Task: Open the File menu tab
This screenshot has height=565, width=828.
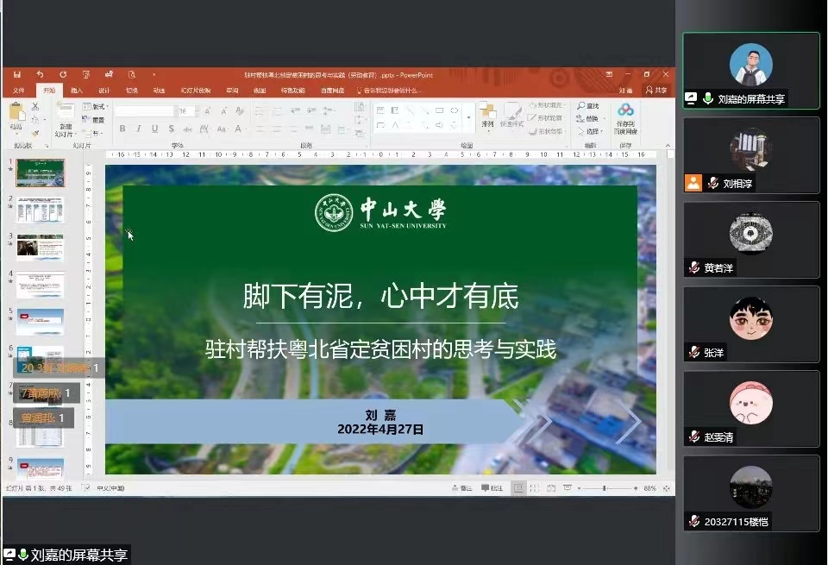Action: tap(19, 91)
